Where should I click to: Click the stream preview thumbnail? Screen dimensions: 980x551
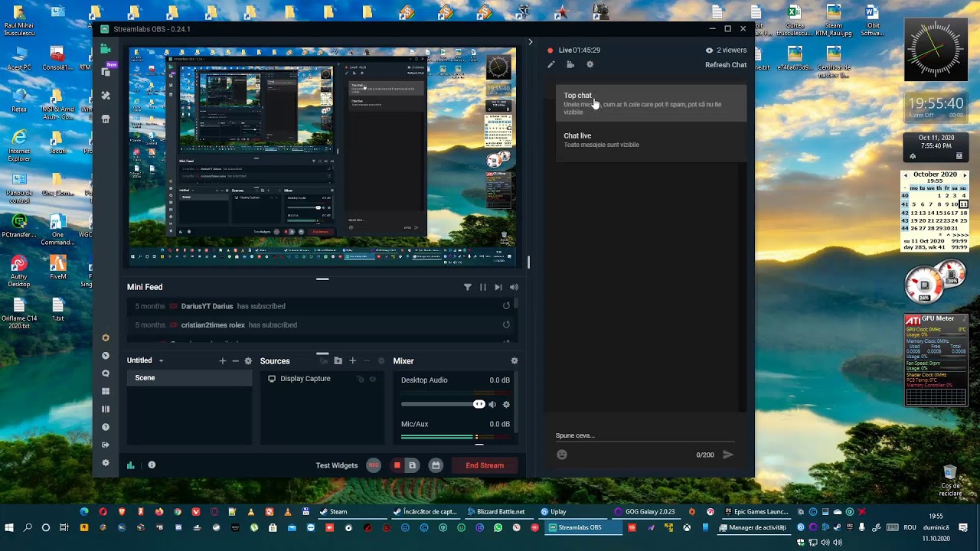point(323,157)
